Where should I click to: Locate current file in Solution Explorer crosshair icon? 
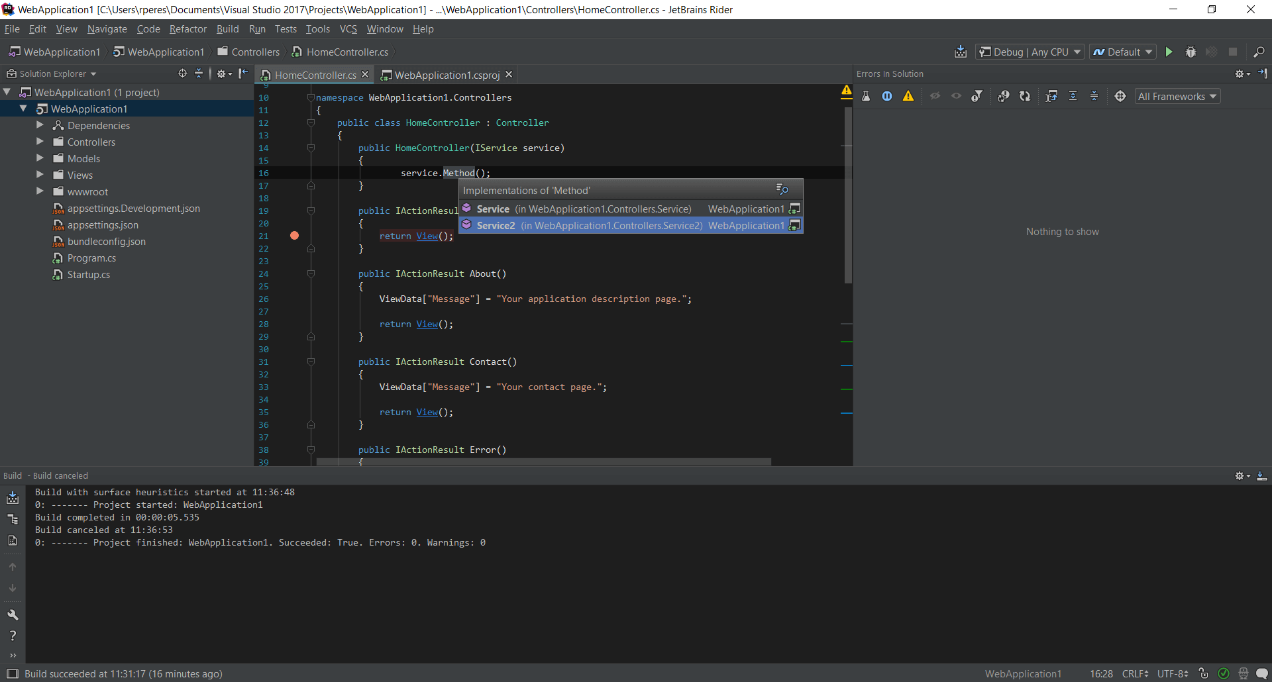point(182,73)
